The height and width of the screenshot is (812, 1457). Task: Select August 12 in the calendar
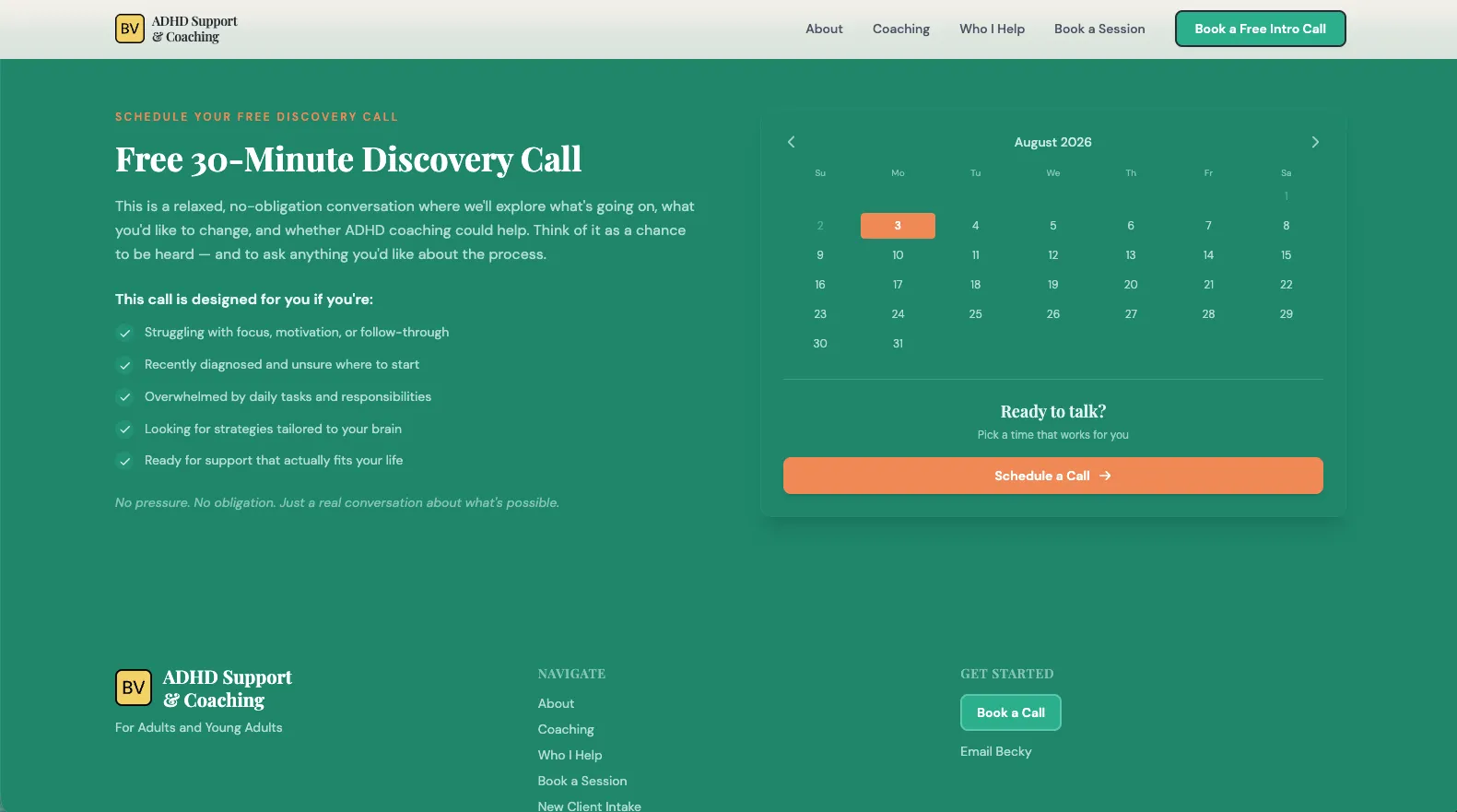coord(1053,255)
